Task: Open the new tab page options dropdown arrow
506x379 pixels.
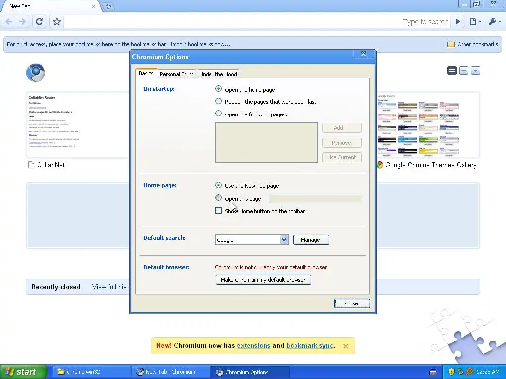Action: point(476,70)
